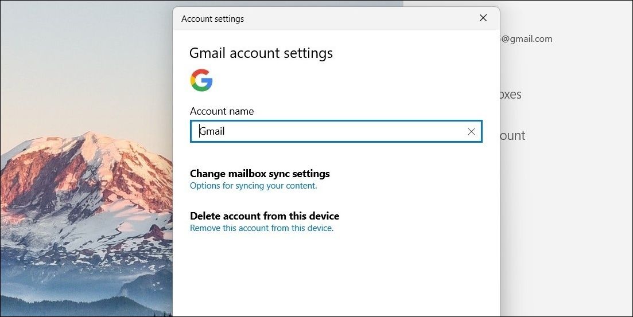Screen dimensions: 633x317
Task: Click the gmail.com address in background panel
Action: (x=526, y=39)
